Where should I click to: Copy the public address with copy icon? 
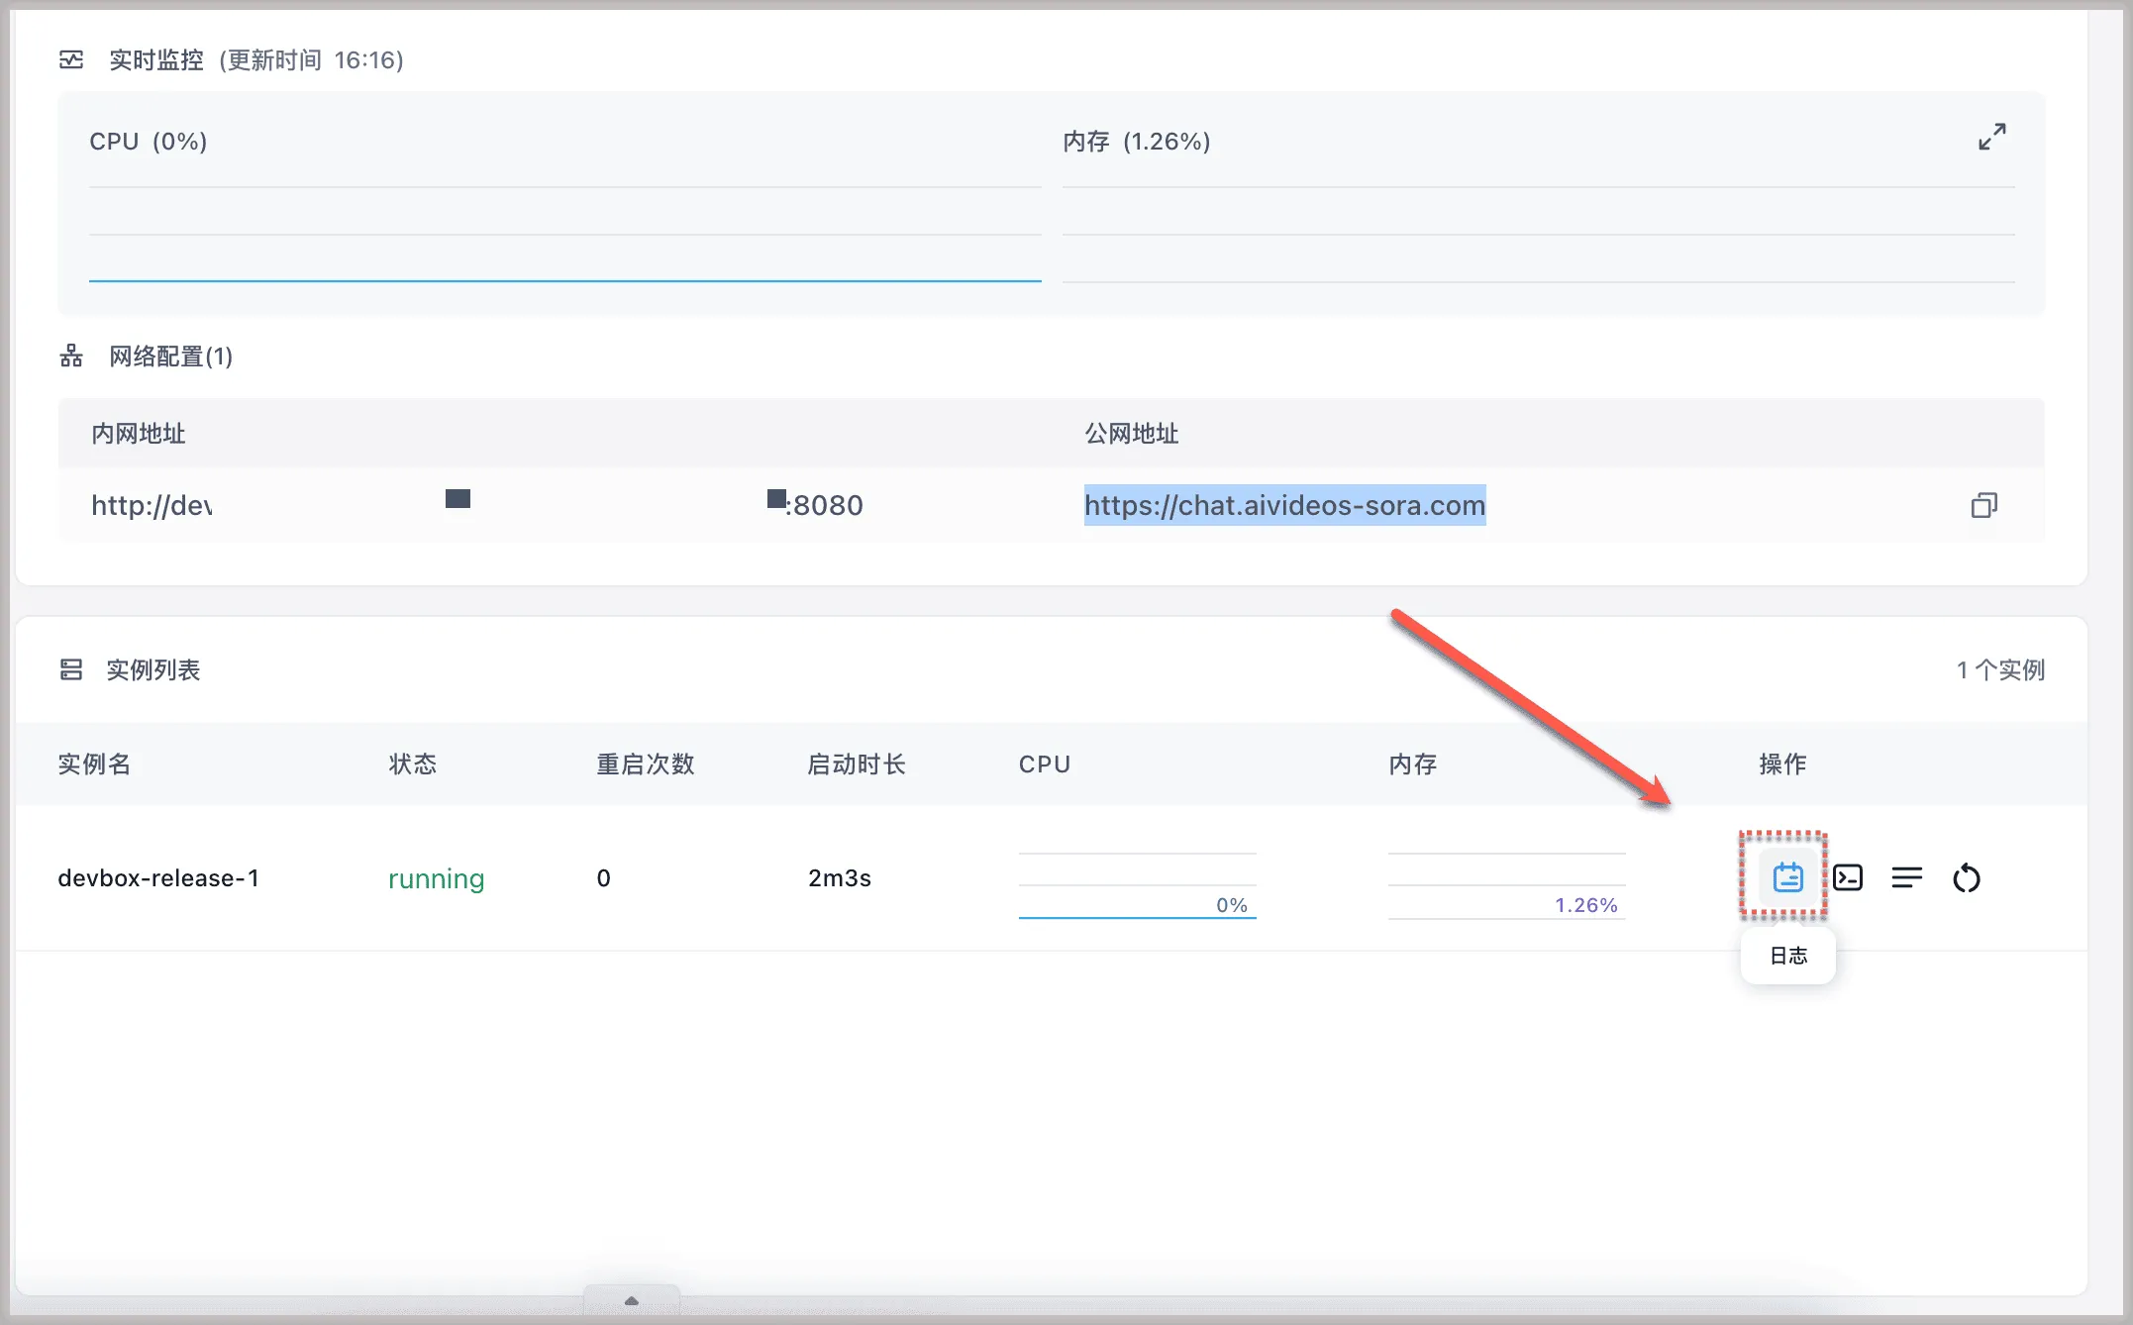click(x=1983, y=505)
